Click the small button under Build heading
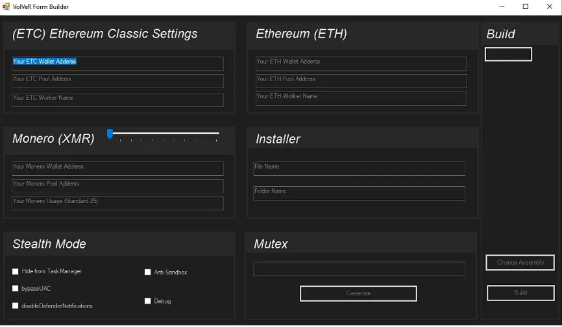 tap(508, 54)
